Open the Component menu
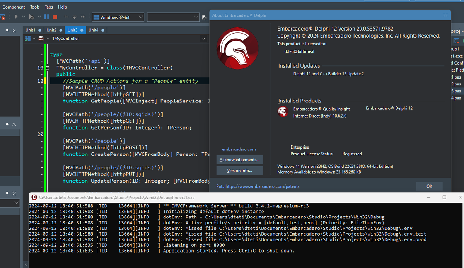464x268 pixels. [14, 7]
